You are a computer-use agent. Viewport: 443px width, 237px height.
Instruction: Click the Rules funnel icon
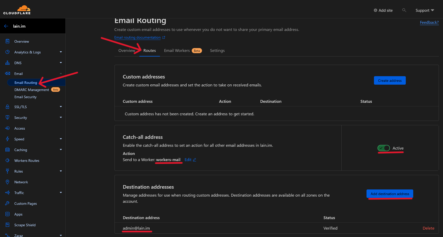7,171
